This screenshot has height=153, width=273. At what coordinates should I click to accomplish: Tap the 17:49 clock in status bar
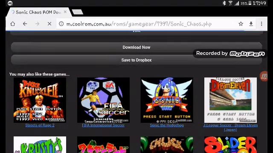pos(259,3)
